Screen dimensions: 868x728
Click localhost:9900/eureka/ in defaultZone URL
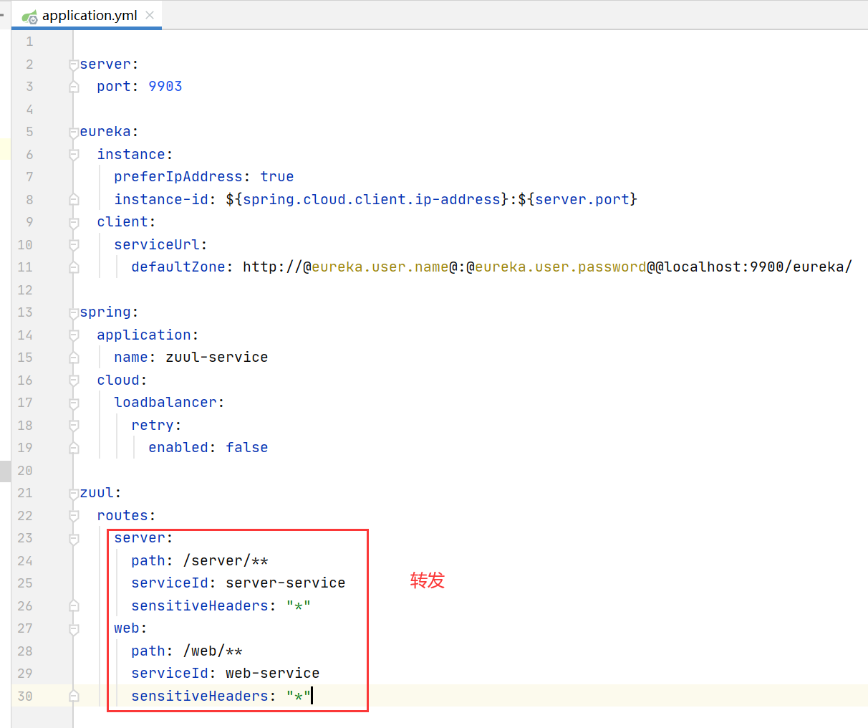click(x=758, y=267)
